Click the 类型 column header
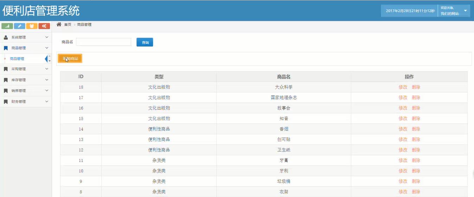The image size is (474, 197). tap(159, 77)
